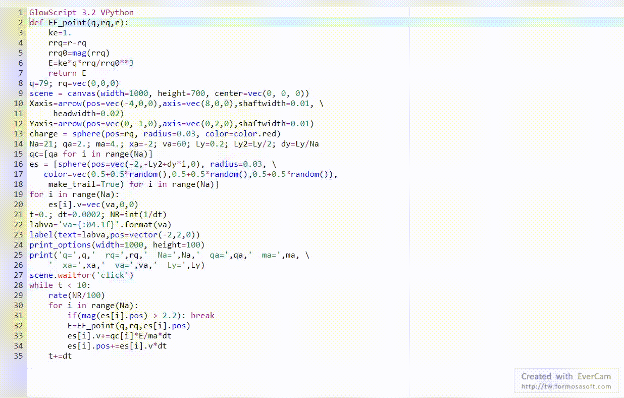Click line number 28 in the gutter
Image resolution: width=624 pixels, height=398 pixels.
pos(18,285)
